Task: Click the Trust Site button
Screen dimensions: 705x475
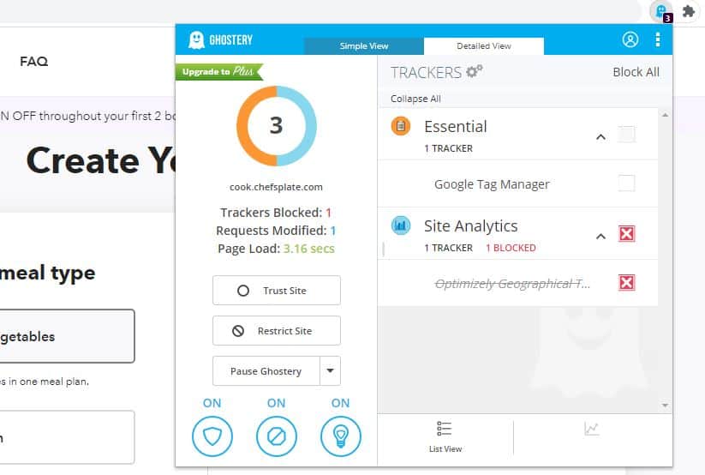Action: click(277, 291)
